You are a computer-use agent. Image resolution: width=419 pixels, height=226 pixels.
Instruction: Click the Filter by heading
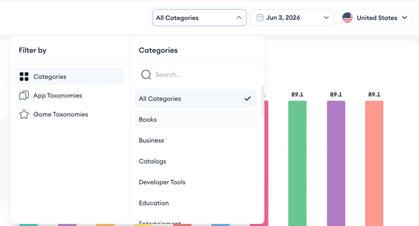(33, 51)
